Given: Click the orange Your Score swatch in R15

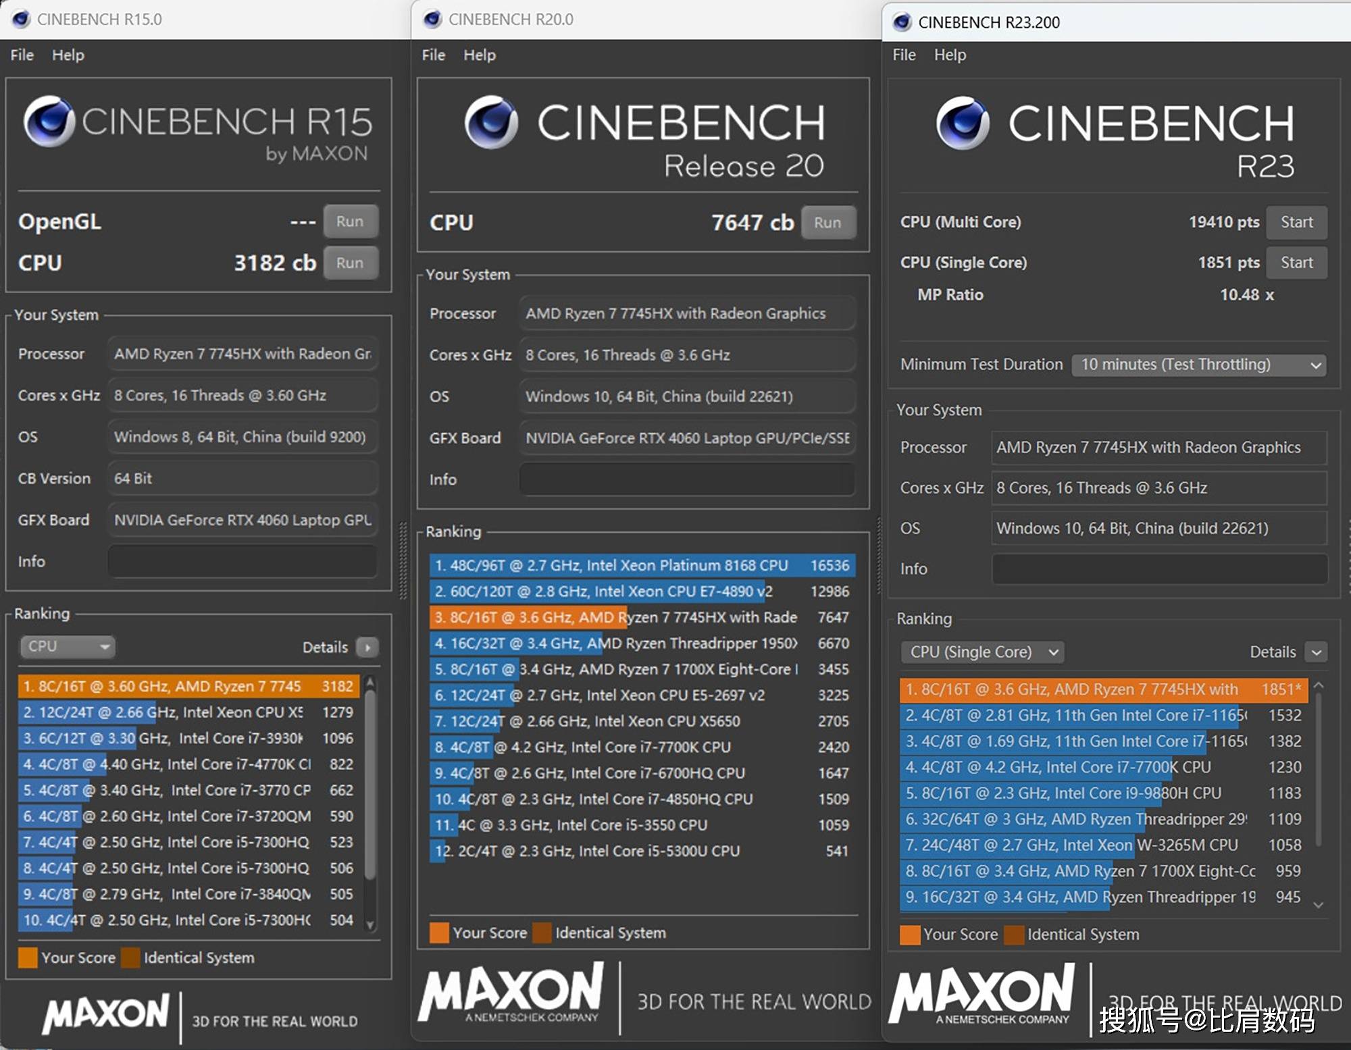Looking at the screenshot, I should tap(28, 957).
